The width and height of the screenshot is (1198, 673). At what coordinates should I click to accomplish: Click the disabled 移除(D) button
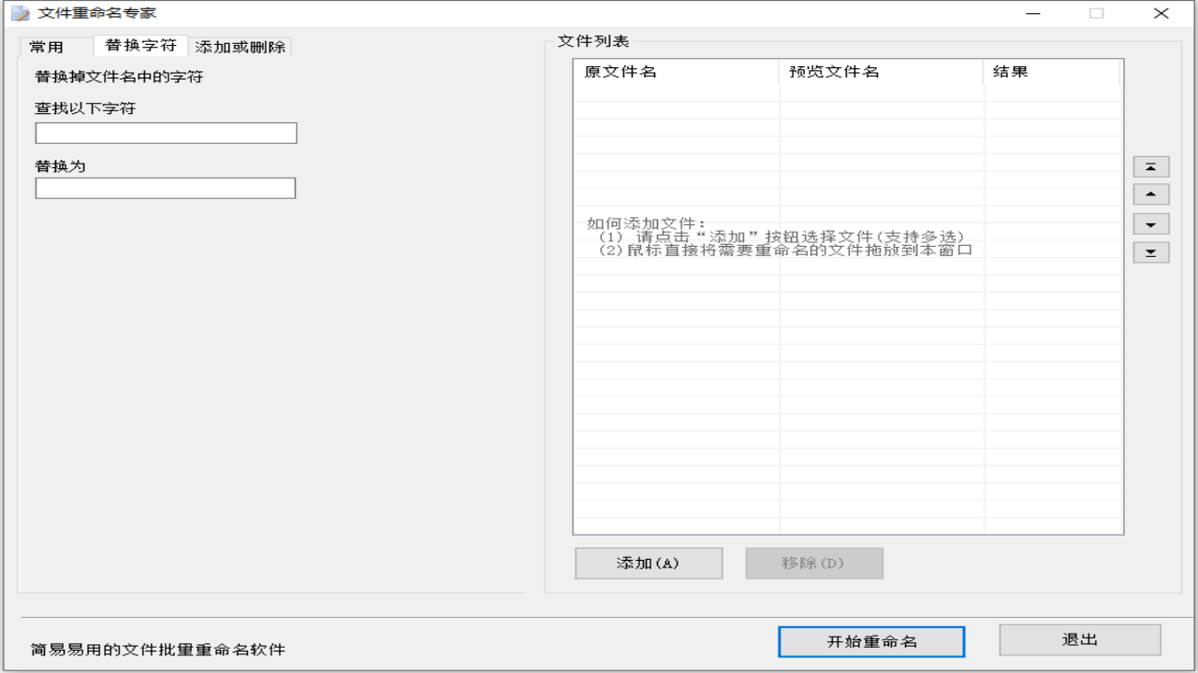pos(813,563)
